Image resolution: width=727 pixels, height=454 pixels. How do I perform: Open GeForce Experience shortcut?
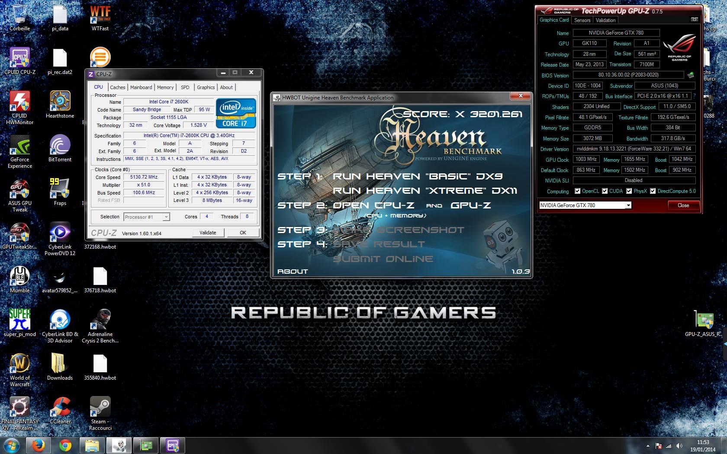point(19,151)
